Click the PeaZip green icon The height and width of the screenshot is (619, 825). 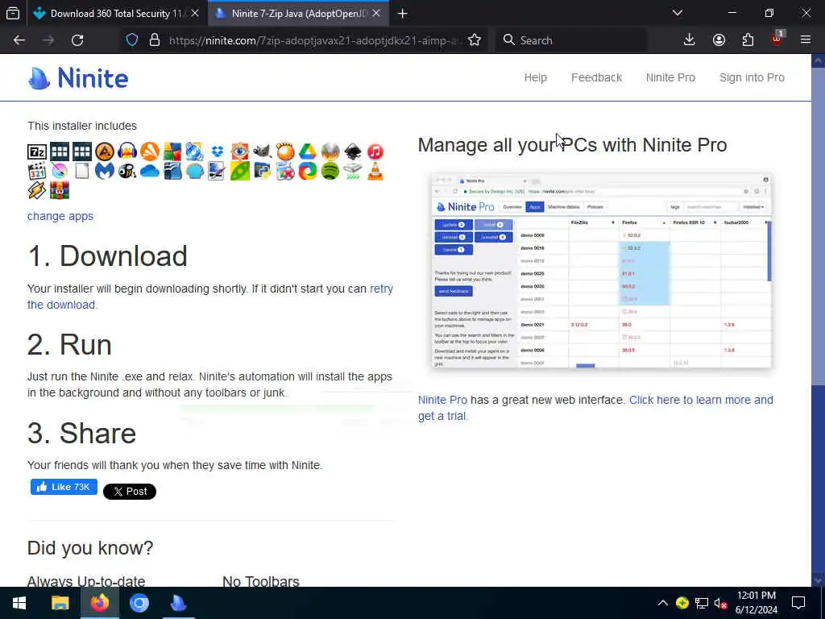240,171
